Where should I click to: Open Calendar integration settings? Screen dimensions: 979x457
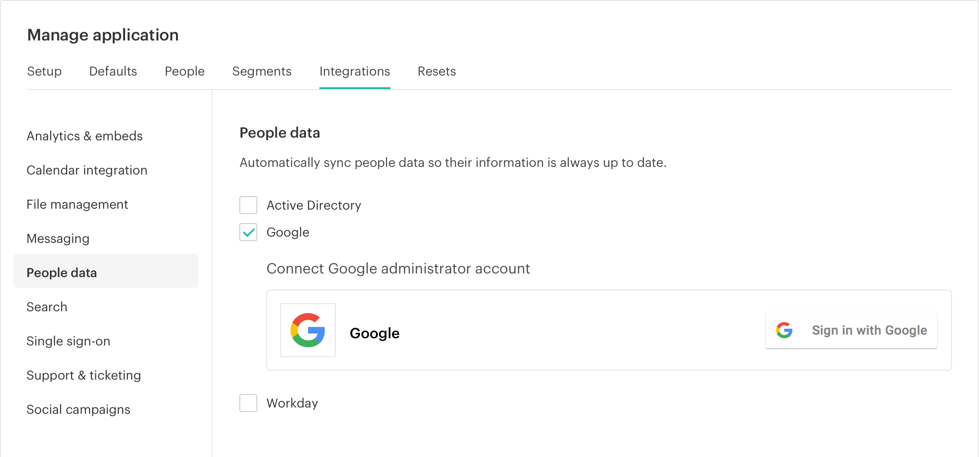(87, 170)
